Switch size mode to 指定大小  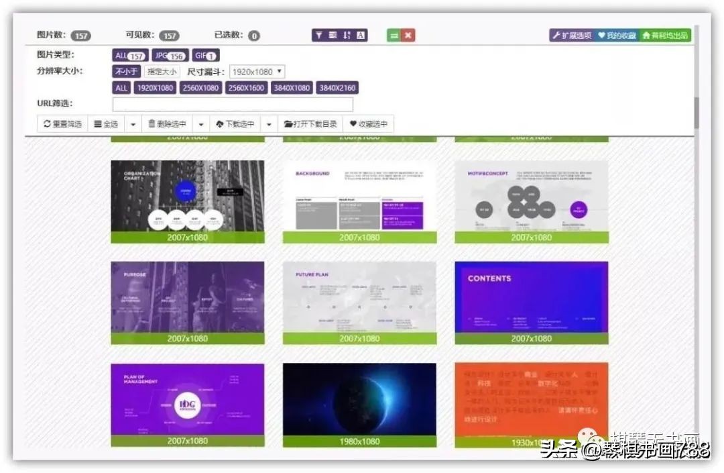[161, 71]
